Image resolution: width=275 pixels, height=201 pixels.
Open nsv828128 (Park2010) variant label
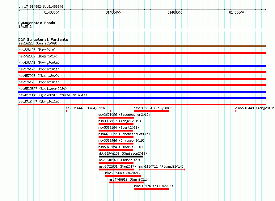point(37,50)
